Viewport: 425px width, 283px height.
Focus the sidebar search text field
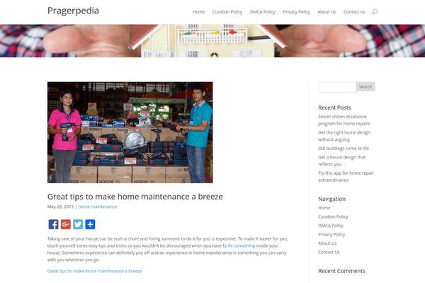click(x=337, y=86)
